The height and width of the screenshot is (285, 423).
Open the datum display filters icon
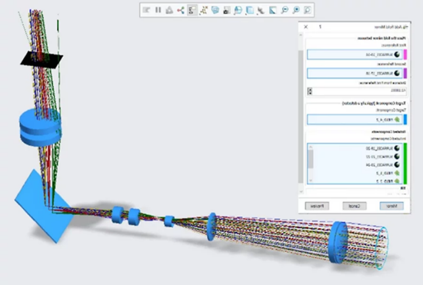(x=204, y=10)
